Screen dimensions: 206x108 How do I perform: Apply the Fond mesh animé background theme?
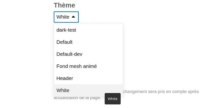point(88,66)
